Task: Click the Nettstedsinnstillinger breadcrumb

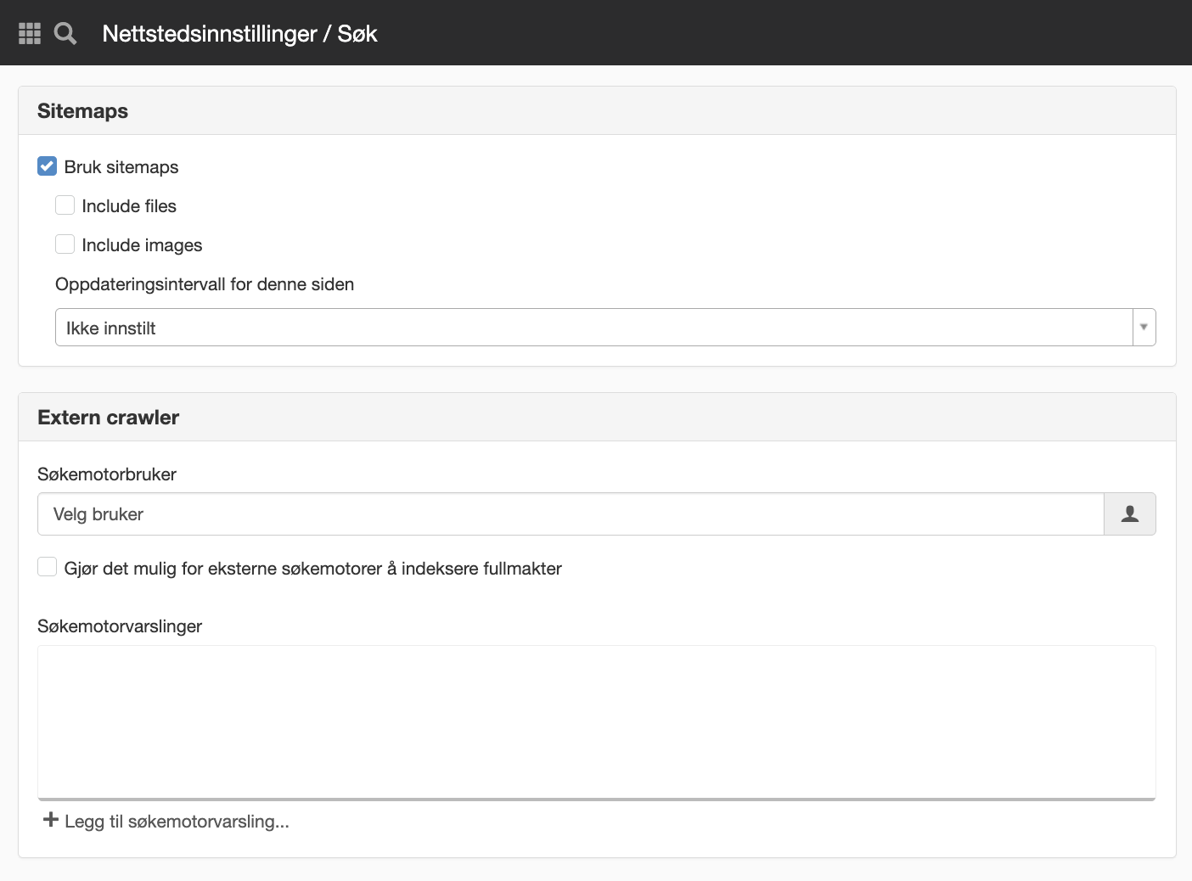Action: click(210, 33)
